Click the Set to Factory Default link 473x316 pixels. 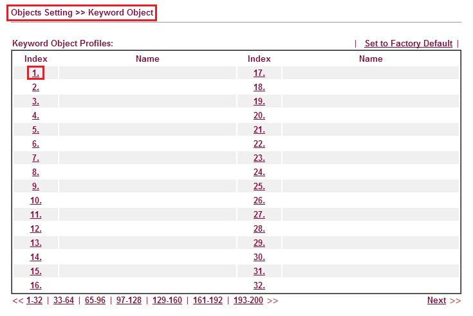pos(408,44)
